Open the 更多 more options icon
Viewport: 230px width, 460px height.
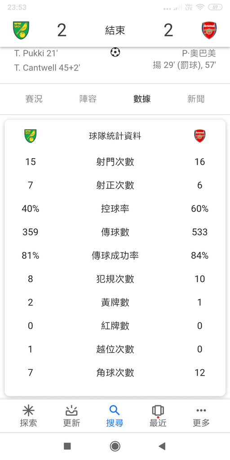pos(201,411)
